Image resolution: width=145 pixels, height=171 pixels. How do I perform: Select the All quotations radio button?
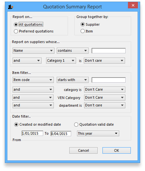coord(16,24)
